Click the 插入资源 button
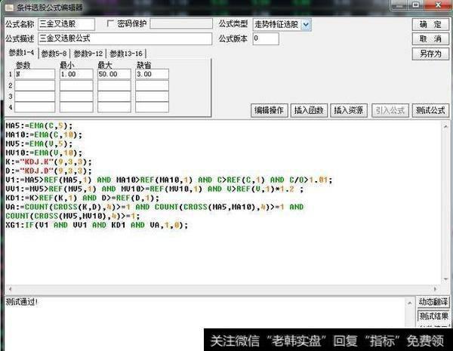The image size is (453, 351). click(x=348, y=110)
